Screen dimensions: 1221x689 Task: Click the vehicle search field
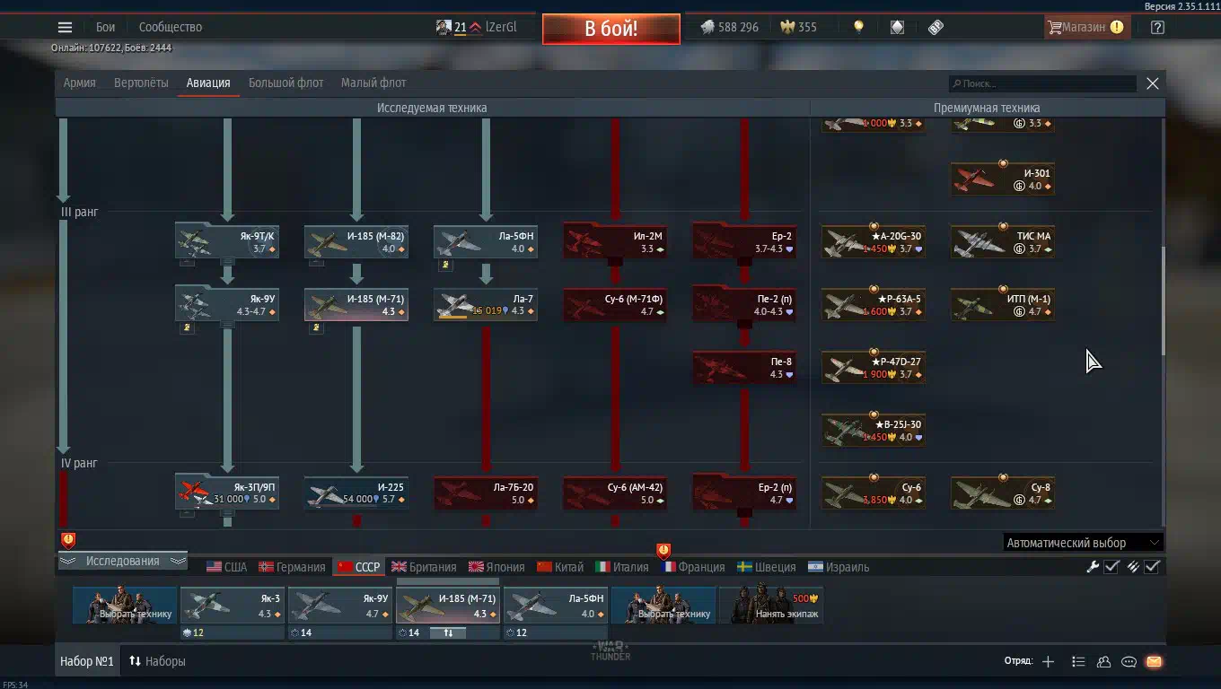[x=1043, y=83]
